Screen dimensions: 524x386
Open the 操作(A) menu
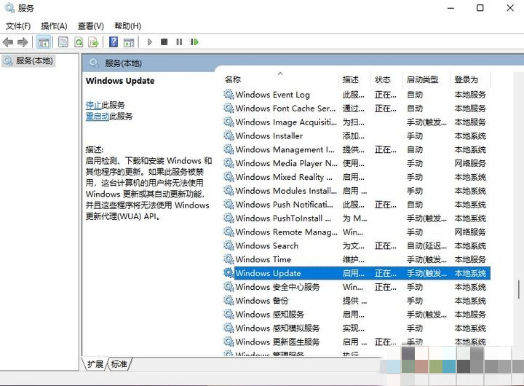point(55,26)
